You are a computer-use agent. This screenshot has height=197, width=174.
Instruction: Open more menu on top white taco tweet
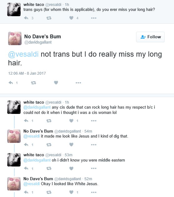tap(94, 18)
